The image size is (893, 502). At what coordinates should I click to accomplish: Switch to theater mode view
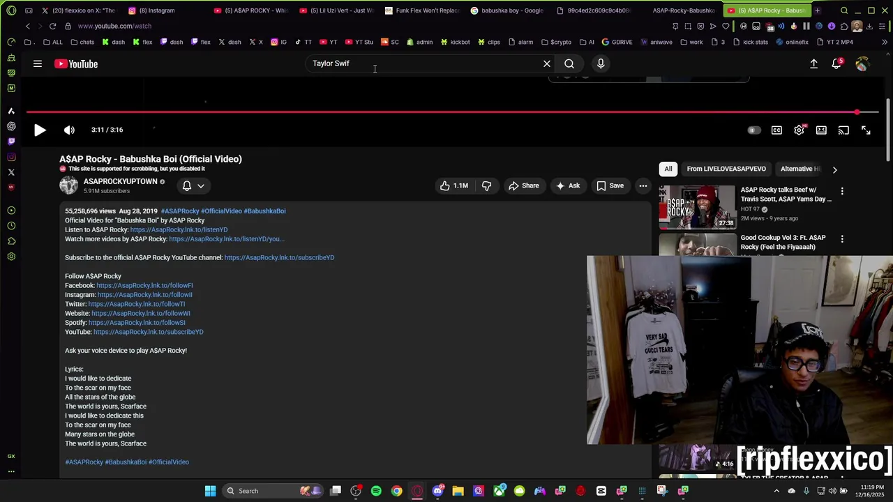point(821,130)
